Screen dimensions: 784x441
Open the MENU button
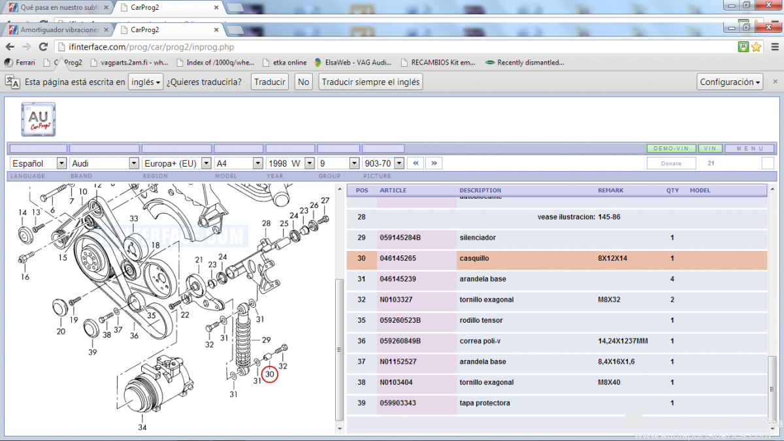[x=749, y=149]
